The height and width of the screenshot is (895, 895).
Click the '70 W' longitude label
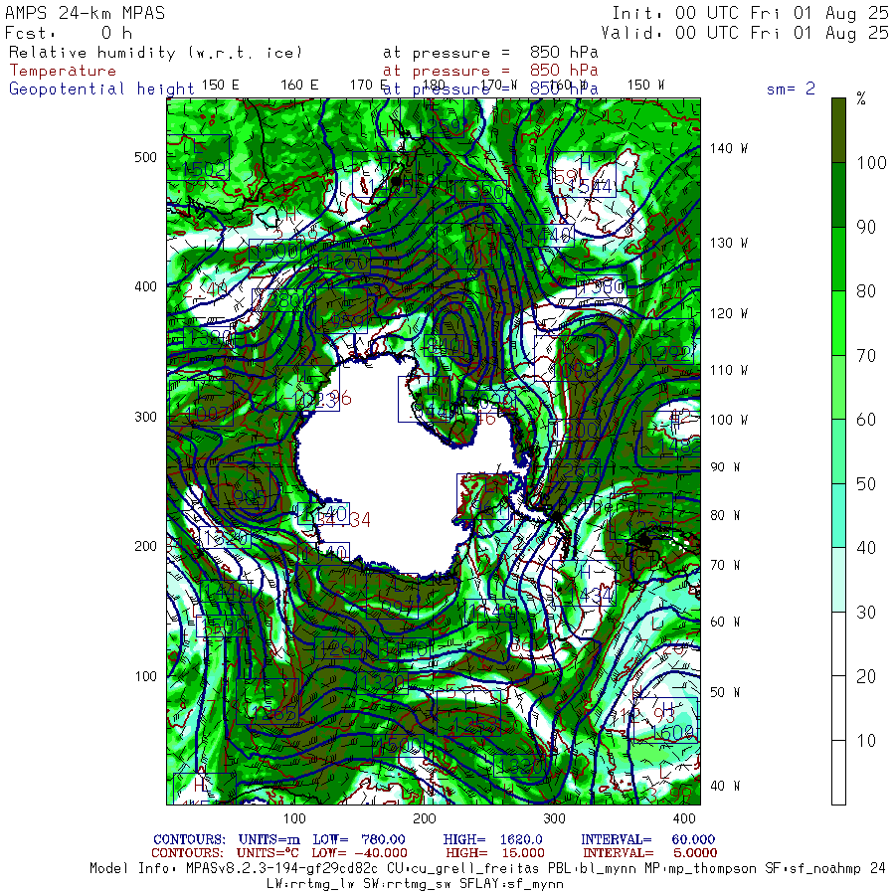tap(725, 565)
